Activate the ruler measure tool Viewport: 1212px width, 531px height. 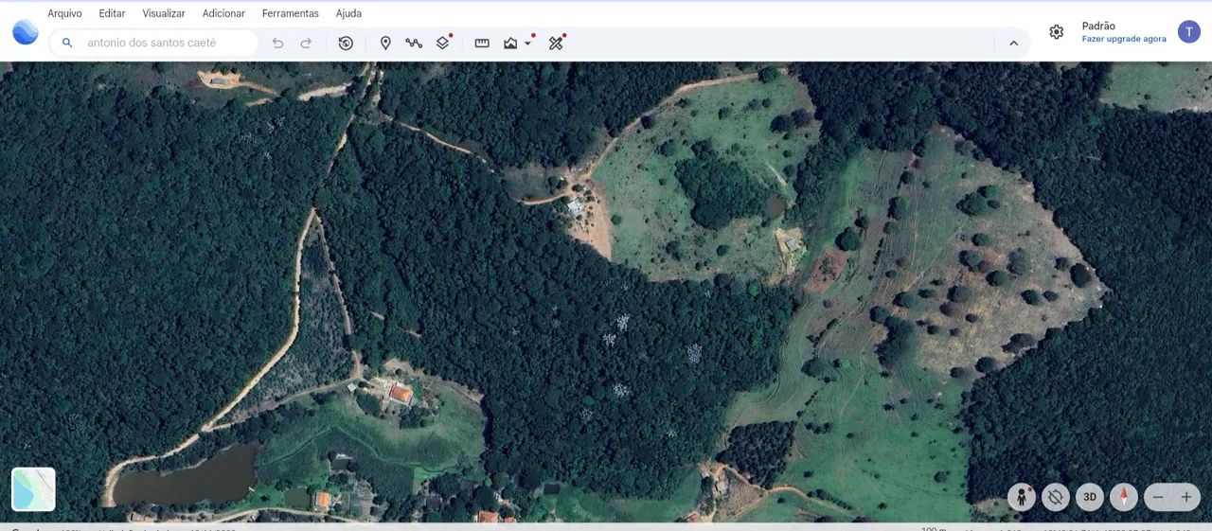coord(482,43)
